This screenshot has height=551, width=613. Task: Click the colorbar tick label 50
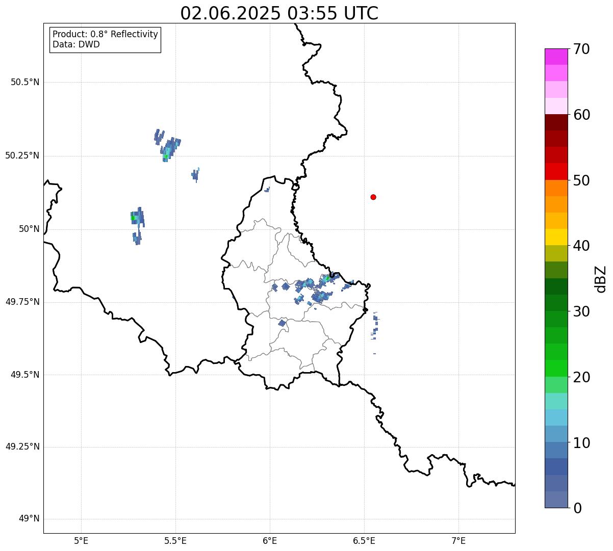(x=581, y=180)
